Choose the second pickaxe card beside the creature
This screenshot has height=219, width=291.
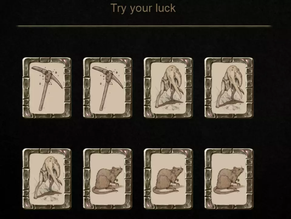pyautogui.click(x=107, y=88)
